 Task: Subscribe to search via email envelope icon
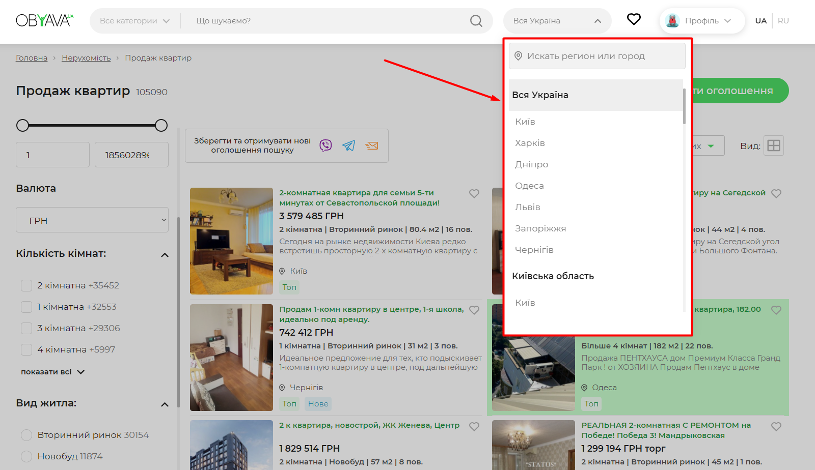(372, 145)
